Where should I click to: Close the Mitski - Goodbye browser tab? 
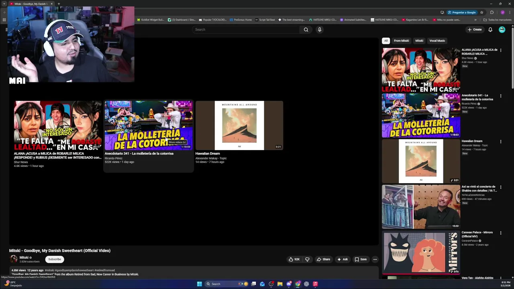51,4
